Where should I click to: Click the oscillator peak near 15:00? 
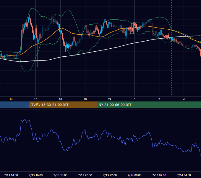pos(25,120)
